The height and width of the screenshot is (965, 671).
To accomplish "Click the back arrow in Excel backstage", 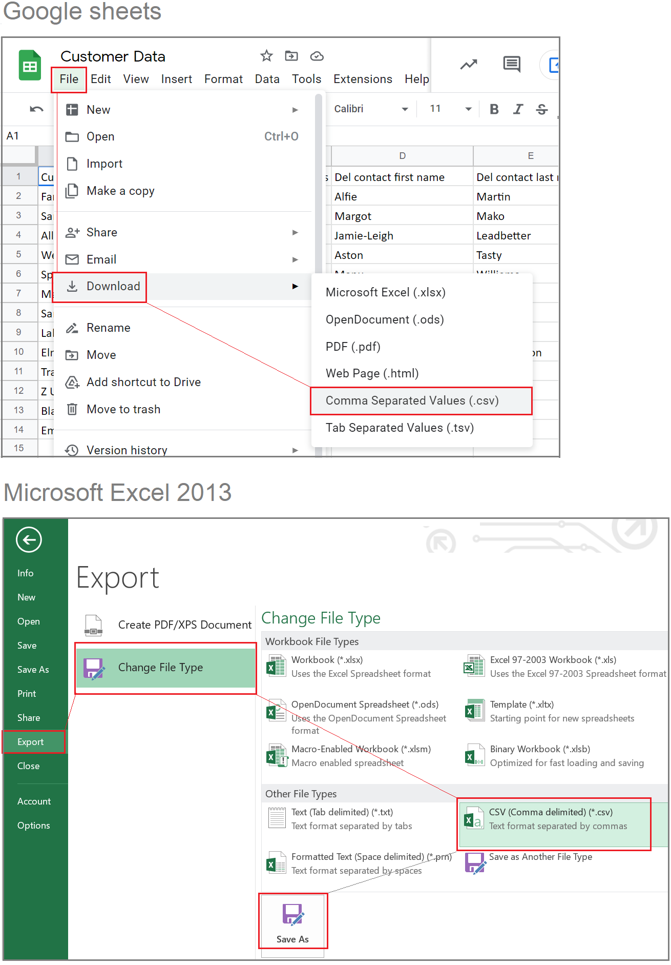I will (29, 539).
